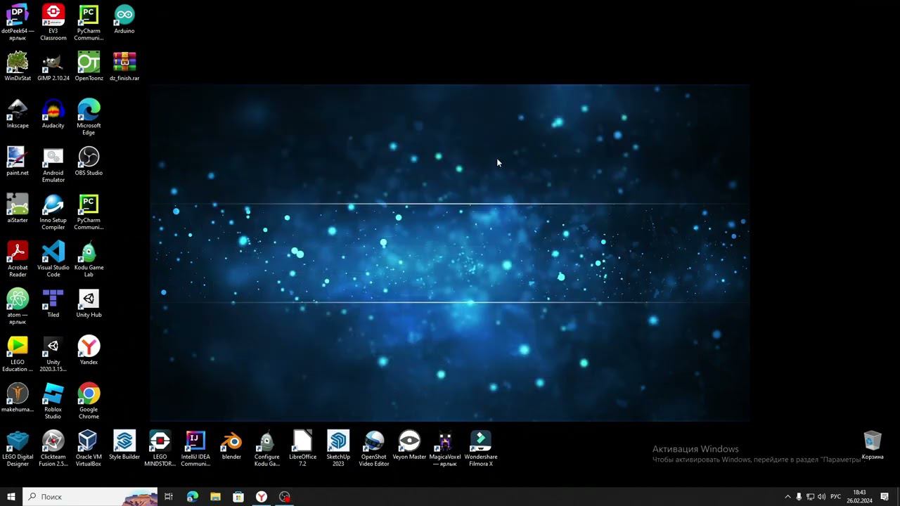
Task: Select the dz_finish.rar archive file
Action: tap(124, 66)
